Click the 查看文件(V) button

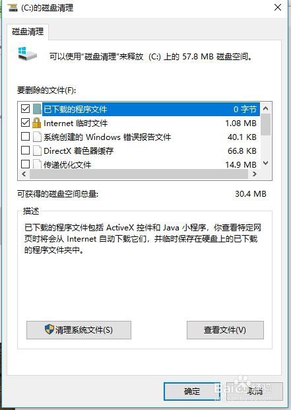[225, 330]
